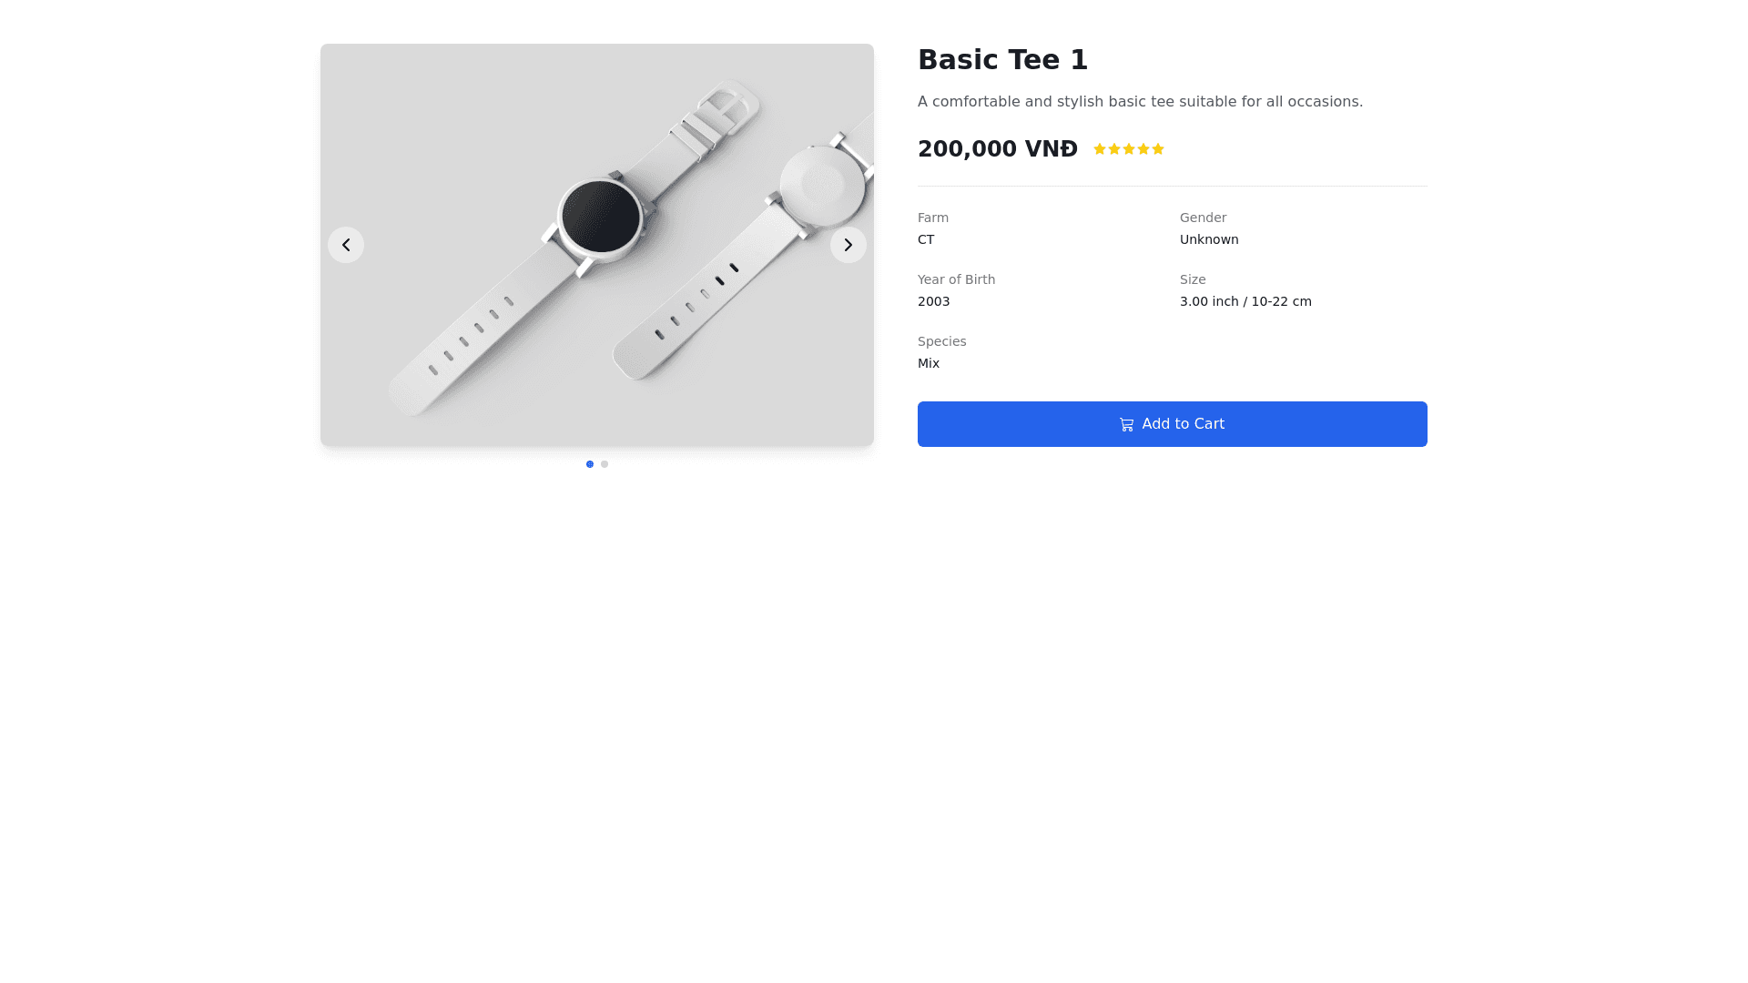Go to the previous product image

click(x=346, y=245)
